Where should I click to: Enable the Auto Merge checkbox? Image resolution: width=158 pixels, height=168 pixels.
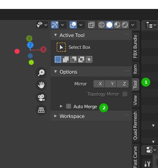click(69, 106)
